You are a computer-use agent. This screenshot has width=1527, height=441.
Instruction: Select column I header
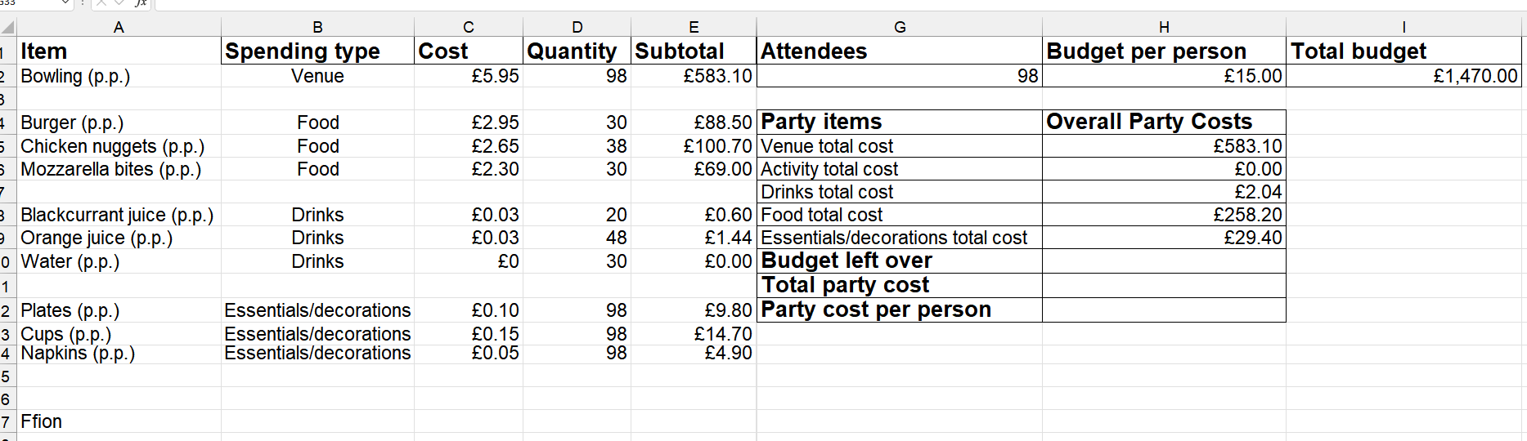point(1403,28)
